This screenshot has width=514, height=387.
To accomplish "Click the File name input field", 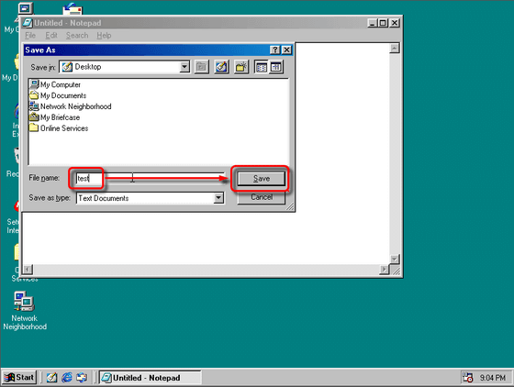I will click(x=151, y=178).
